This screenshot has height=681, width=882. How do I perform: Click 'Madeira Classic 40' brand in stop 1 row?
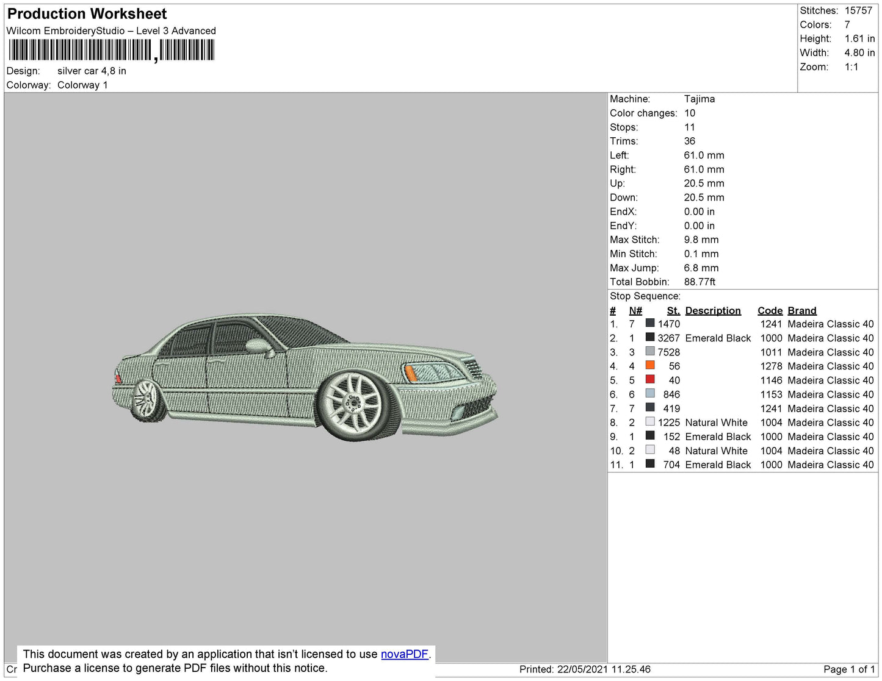(831, 324)
